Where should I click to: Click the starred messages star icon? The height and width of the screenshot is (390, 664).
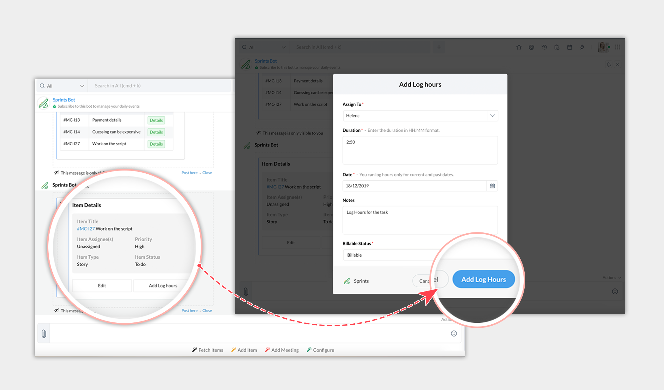[x=519, y=47]
